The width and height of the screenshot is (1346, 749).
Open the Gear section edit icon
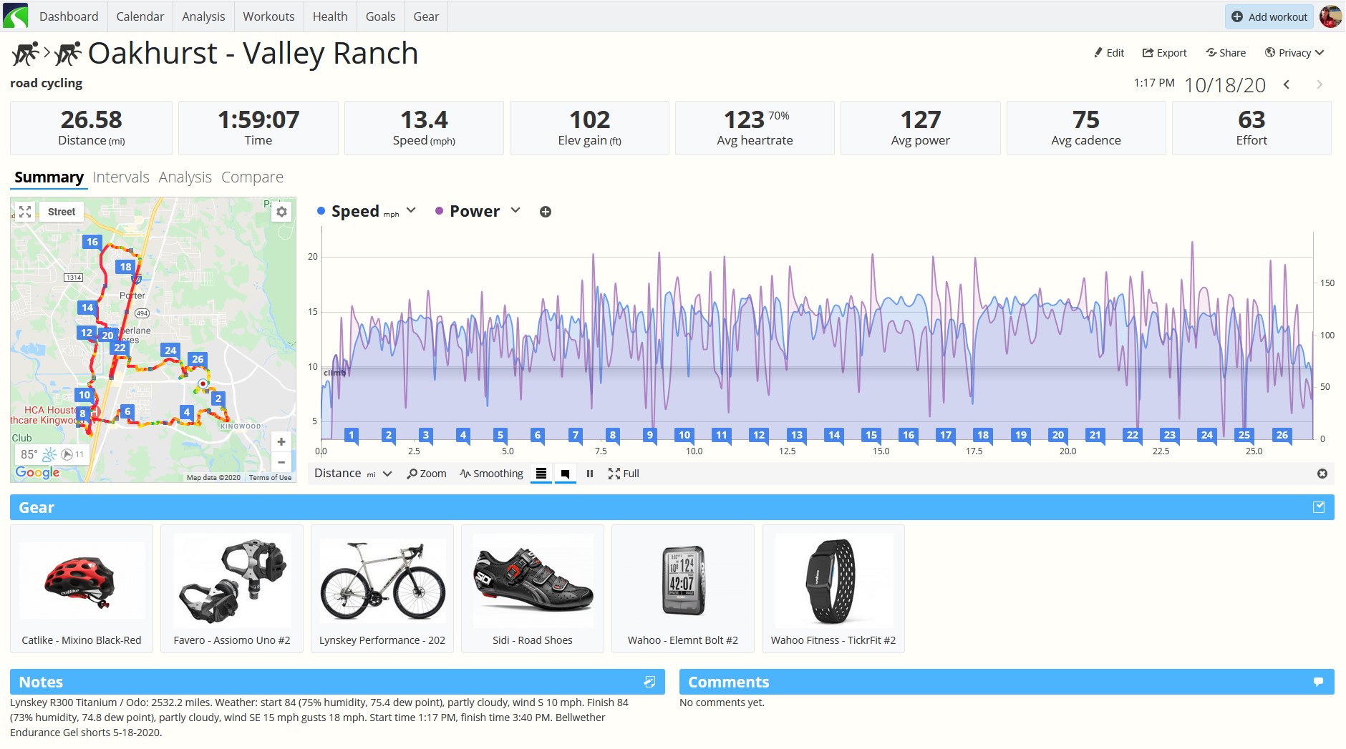[x=1319, y=507]
